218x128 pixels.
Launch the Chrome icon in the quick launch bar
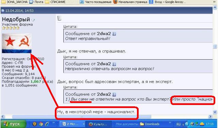click(x=41, y=124)
